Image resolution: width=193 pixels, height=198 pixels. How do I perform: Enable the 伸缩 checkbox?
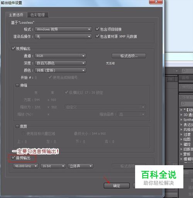(17, 85)
